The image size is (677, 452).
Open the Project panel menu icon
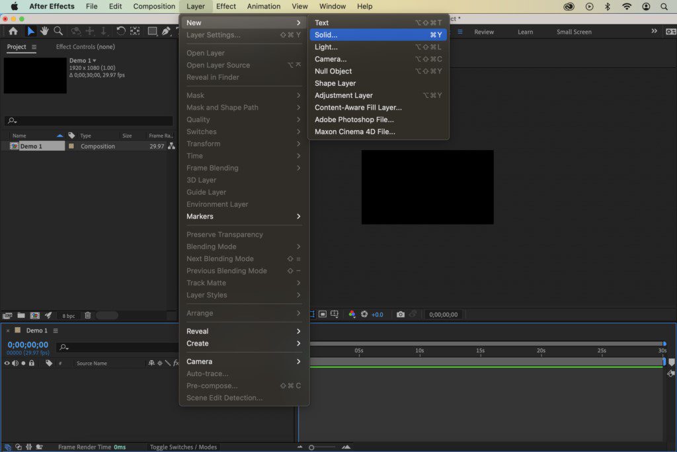click(x=34, y=47)
